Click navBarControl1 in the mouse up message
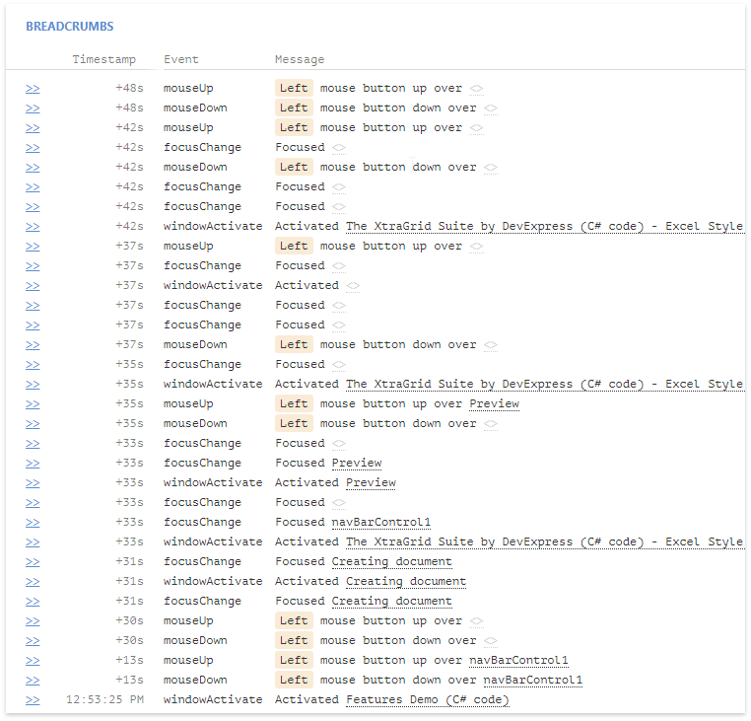 pyautogui.click(x=518, y=661)
